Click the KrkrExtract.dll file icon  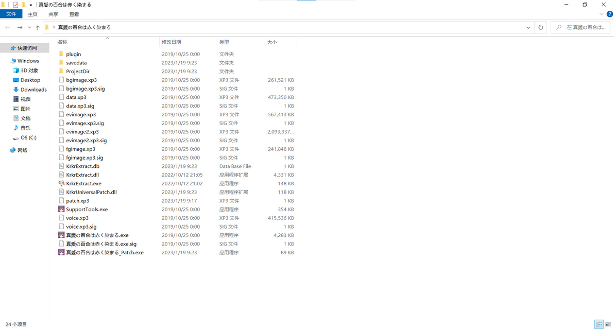[61, 175]
